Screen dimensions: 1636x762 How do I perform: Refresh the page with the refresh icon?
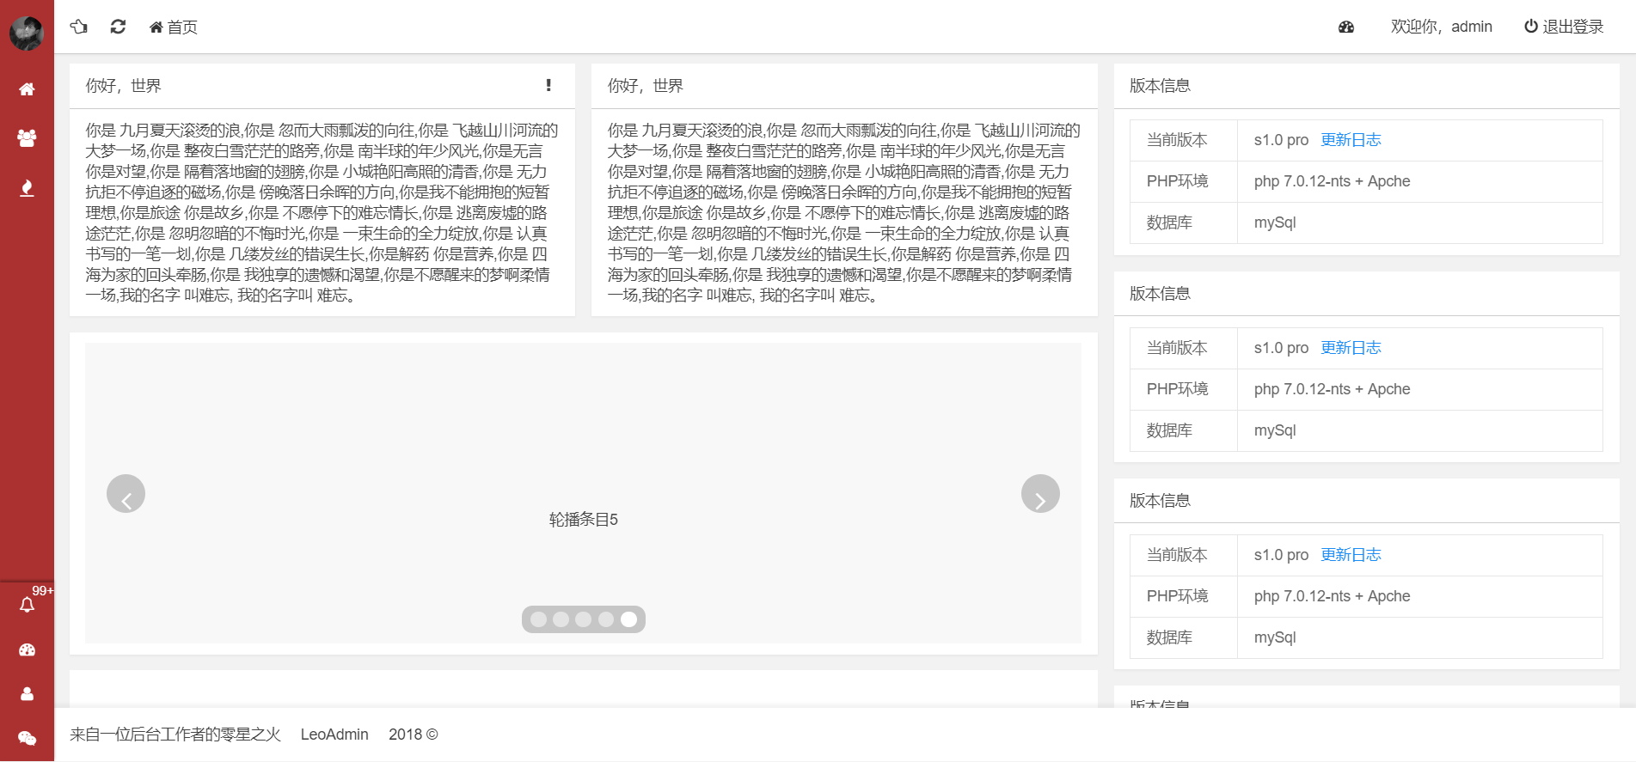click(118, 27)
